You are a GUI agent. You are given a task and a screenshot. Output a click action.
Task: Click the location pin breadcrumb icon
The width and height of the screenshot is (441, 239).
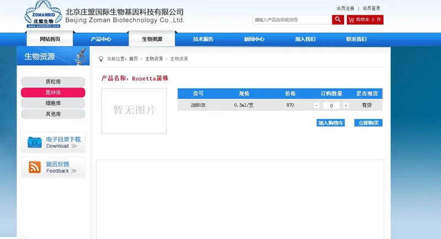click(101, 59)
